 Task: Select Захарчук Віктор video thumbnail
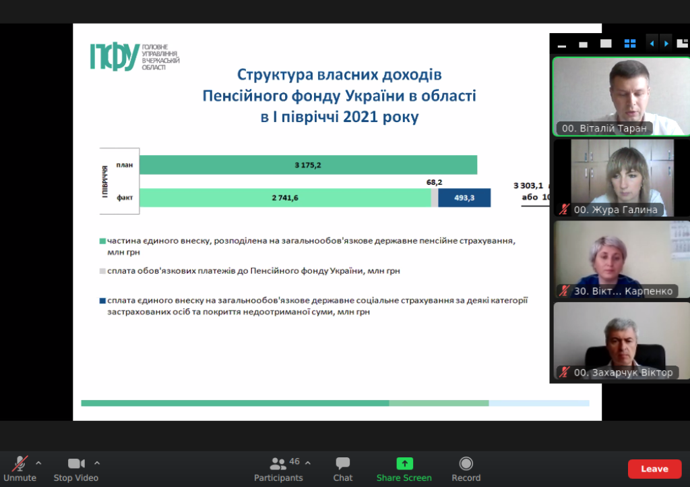click(621, 341)
